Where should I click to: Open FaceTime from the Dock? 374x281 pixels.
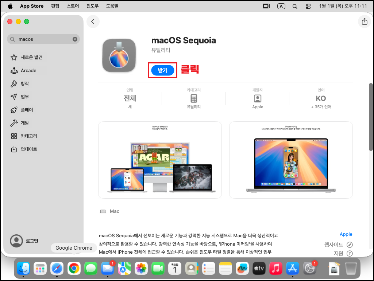click(x=158, y=268)
